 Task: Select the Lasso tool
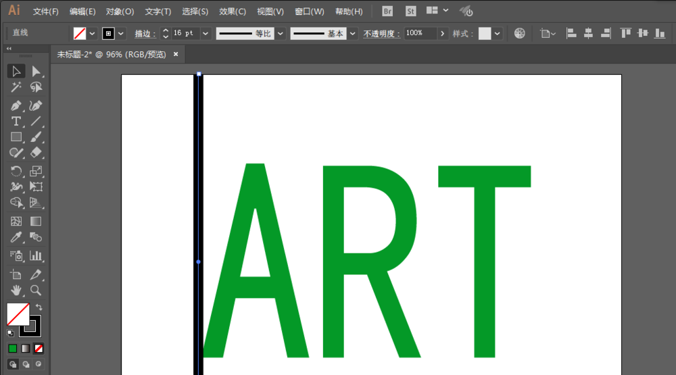tap(36, 88)
